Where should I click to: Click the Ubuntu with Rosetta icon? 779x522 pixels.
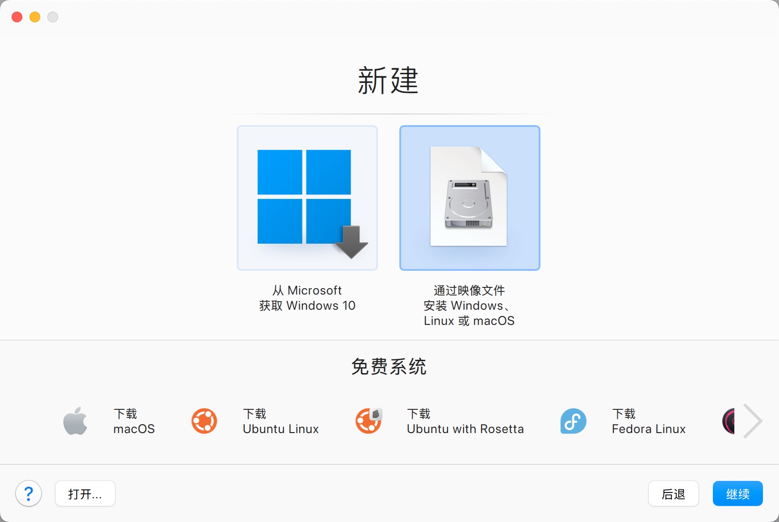pos(369,421)
